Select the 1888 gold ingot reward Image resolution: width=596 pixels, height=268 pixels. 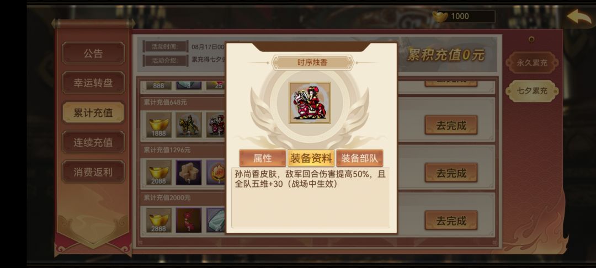coord(158,125)
